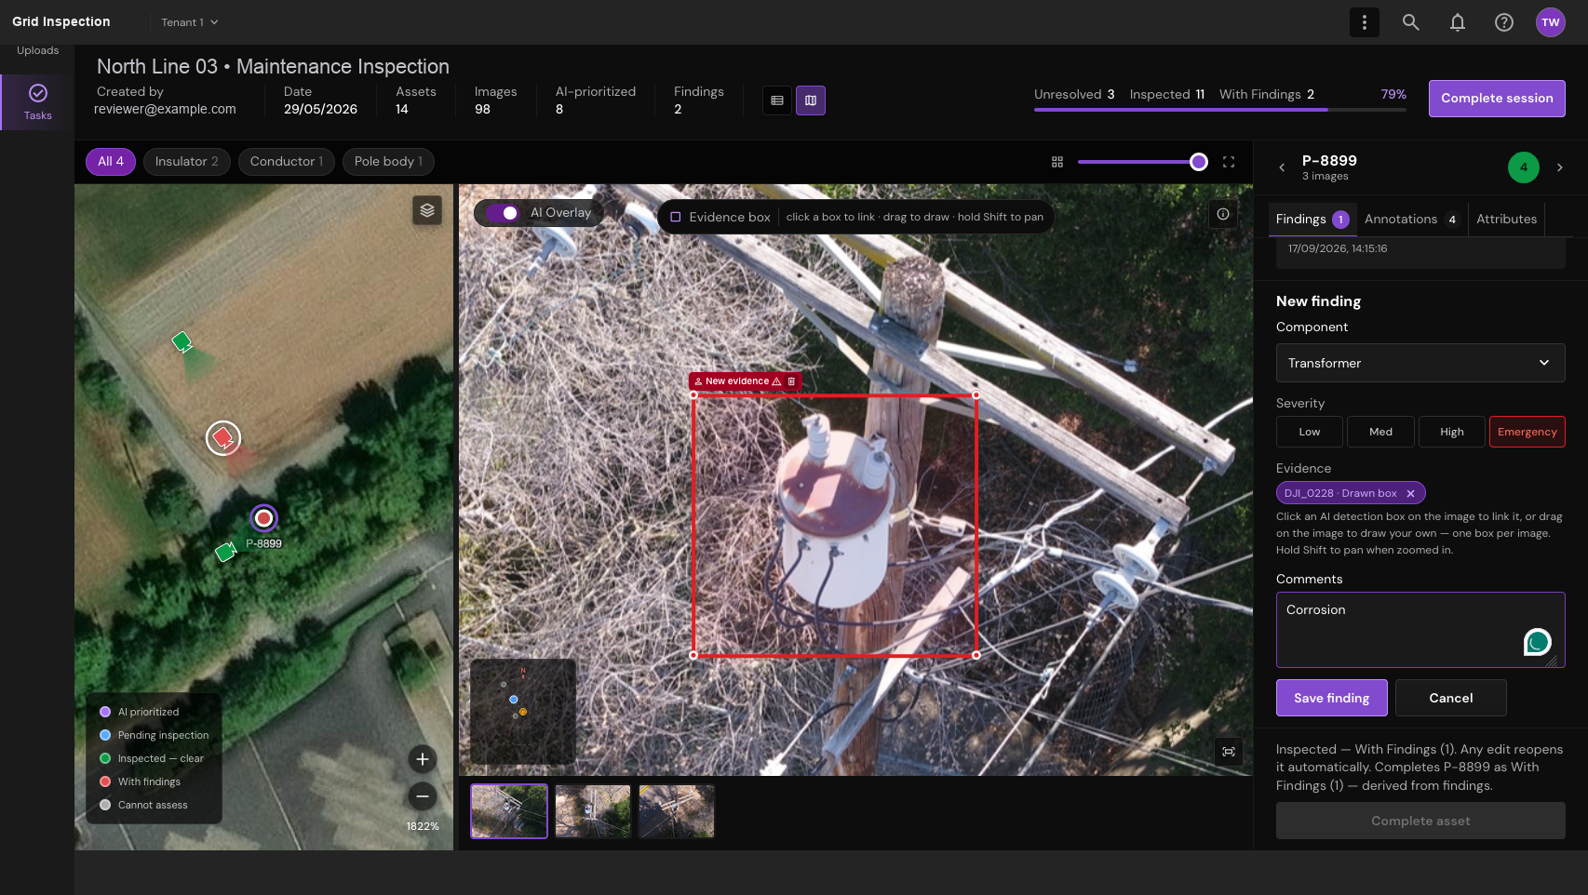1588x895 pixels.
Task: Select Emergency severity
Action: click(x=1527, y=432)
